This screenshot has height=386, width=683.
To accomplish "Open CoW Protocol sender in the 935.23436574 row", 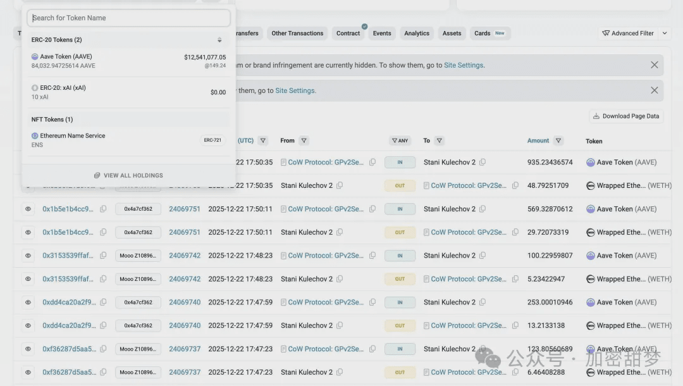I will pos(326,162).
